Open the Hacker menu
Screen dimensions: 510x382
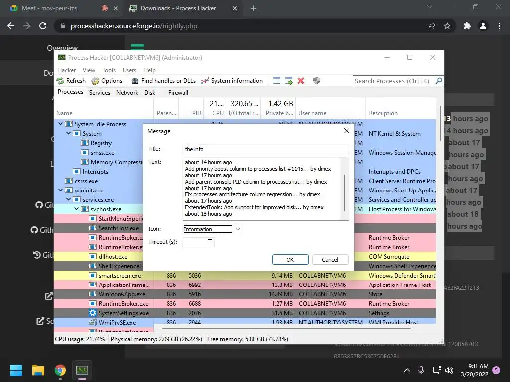66,70
